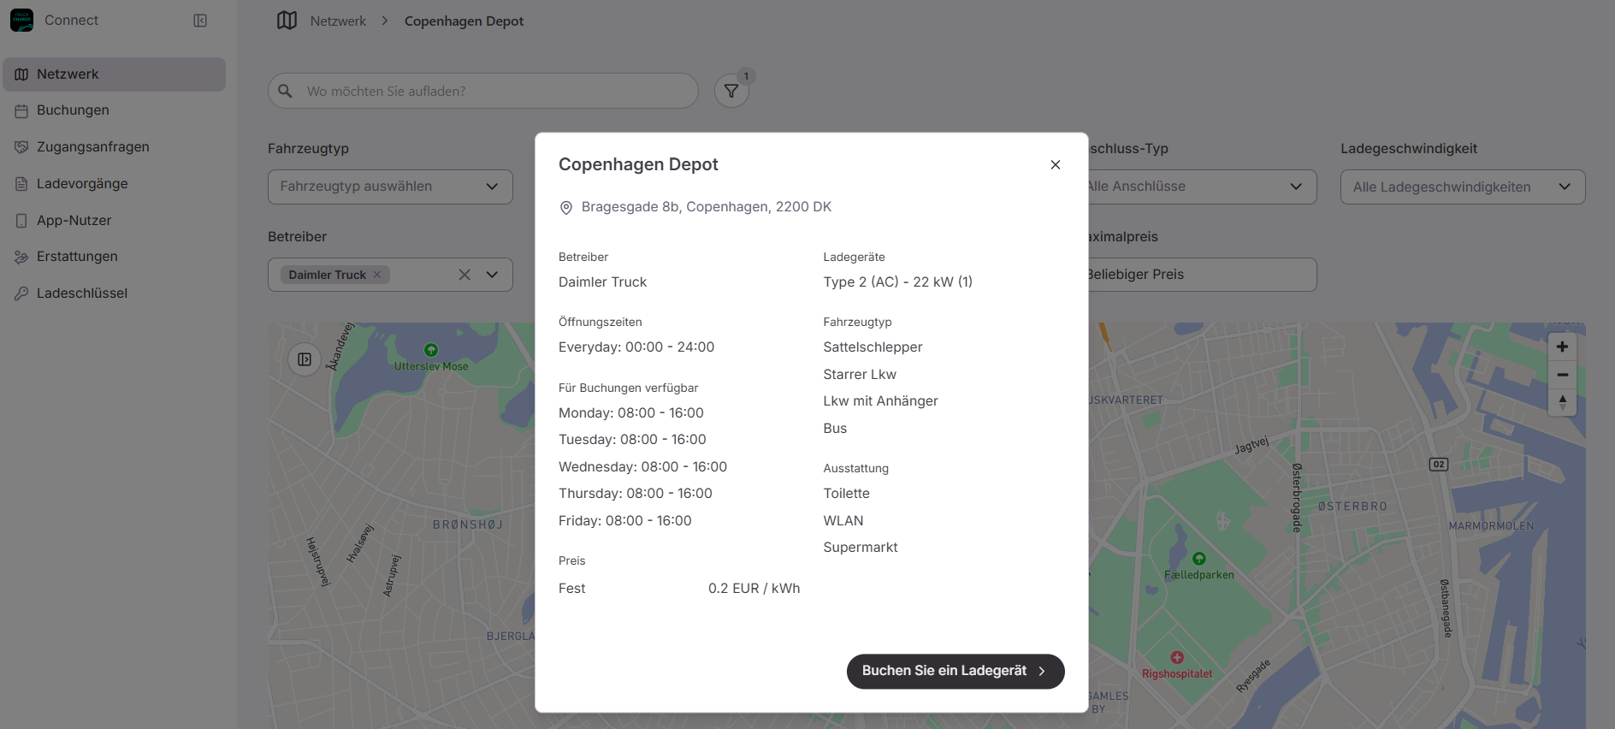Click Type 2 (AC) - 22 kW charger entry
Image resolution: width=1615 pixels, height=729 pixels.
pos(898,282)
